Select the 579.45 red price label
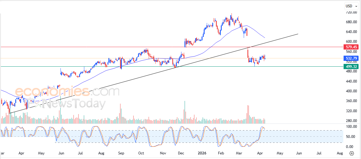Screen dimensions: 361x159 coord(351,47)
